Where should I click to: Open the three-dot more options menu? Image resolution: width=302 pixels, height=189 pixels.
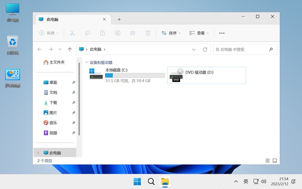222,33
